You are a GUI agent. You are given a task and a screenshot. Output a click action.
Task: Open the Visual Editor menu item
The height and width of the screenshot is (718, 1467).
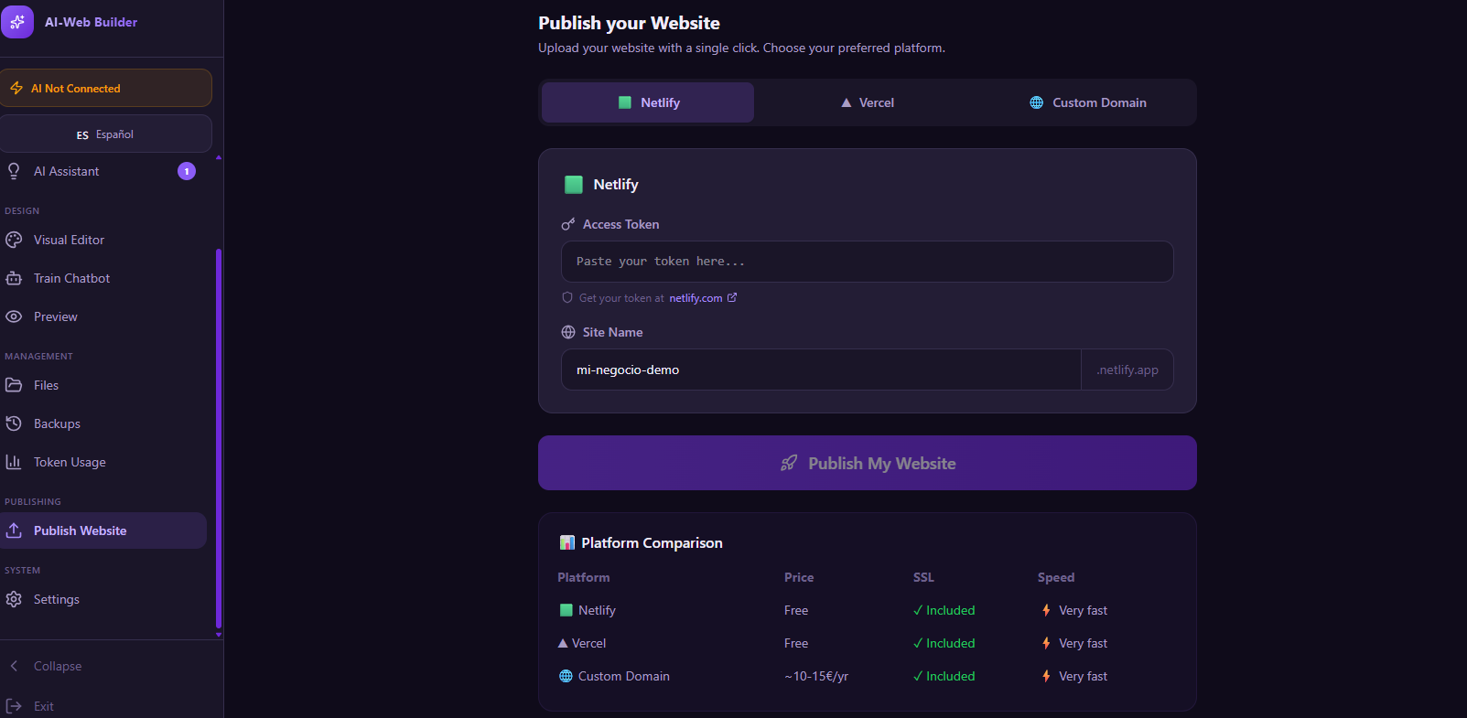103,240
